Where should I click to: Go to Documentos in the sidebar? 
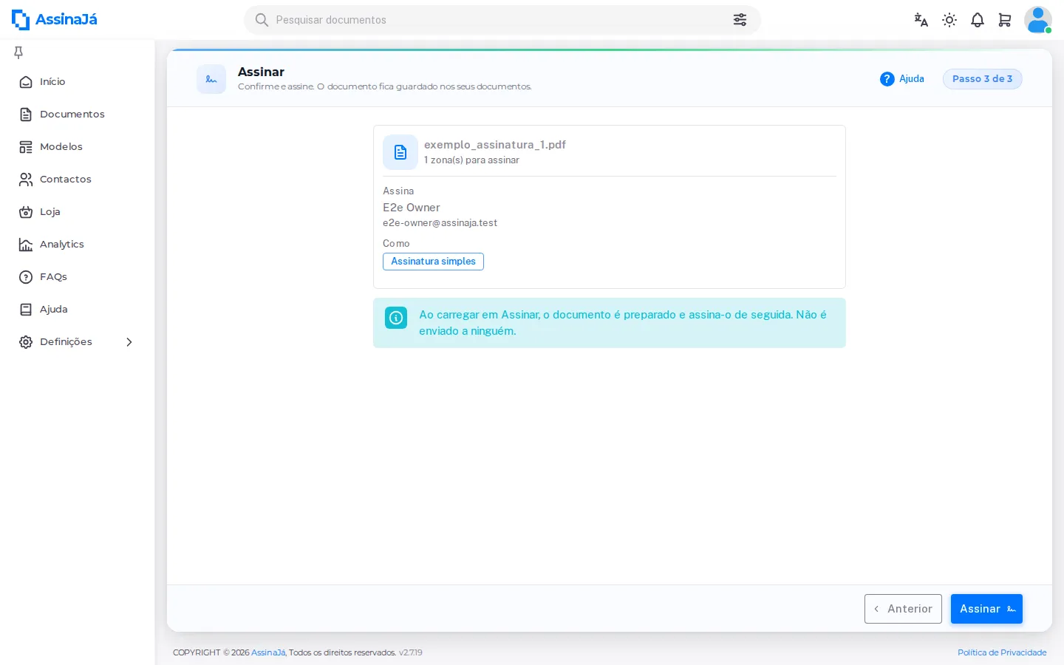click(x=72, y=114)
